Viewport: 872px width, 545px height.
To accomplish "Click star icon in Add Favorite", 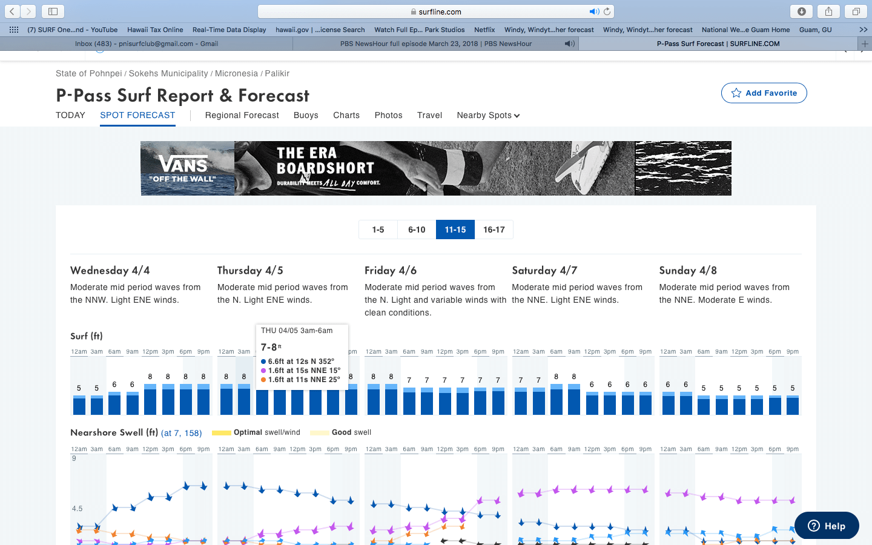I will pos(736,93).
